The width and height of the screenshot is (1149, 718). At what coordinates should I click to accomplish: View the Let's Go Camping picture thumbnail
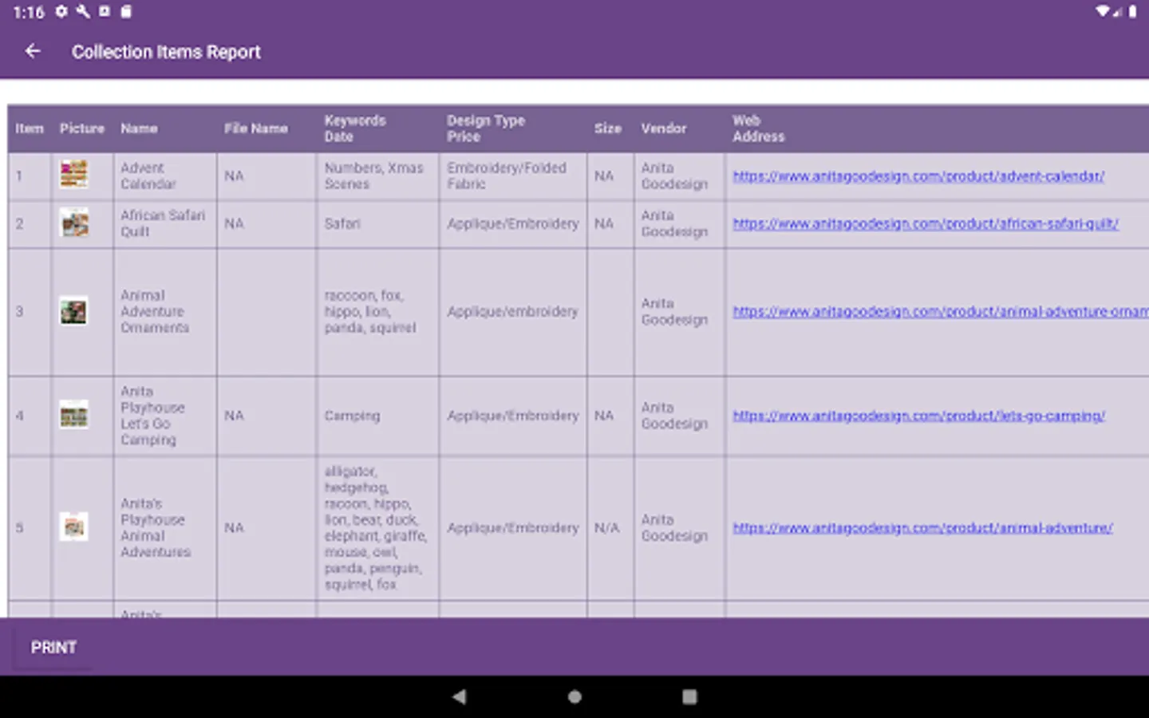pos(74,415)
